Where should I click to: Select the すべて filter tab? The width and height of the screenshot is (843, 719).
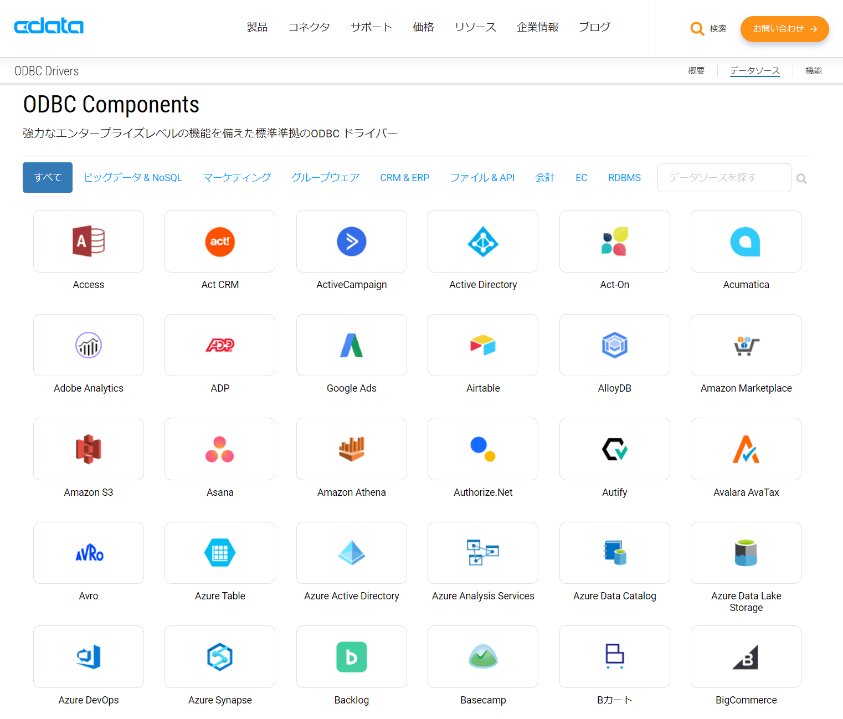click(x=48, y=177)
